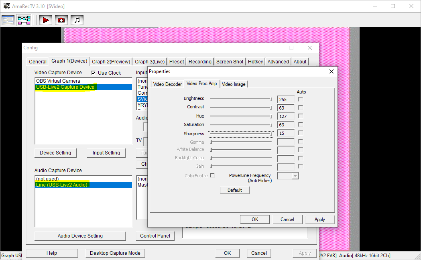Open Audio Device Setting

pos(80,236)
